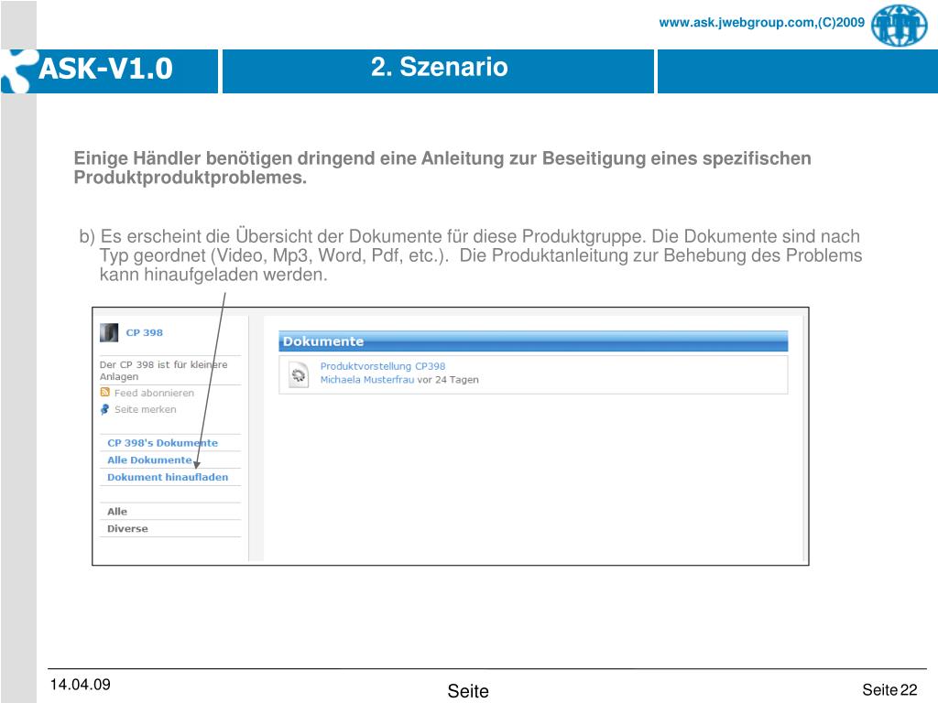Open CP 398's Dokumente menu entry
938x703 pixels.
(x=163, y=443)
